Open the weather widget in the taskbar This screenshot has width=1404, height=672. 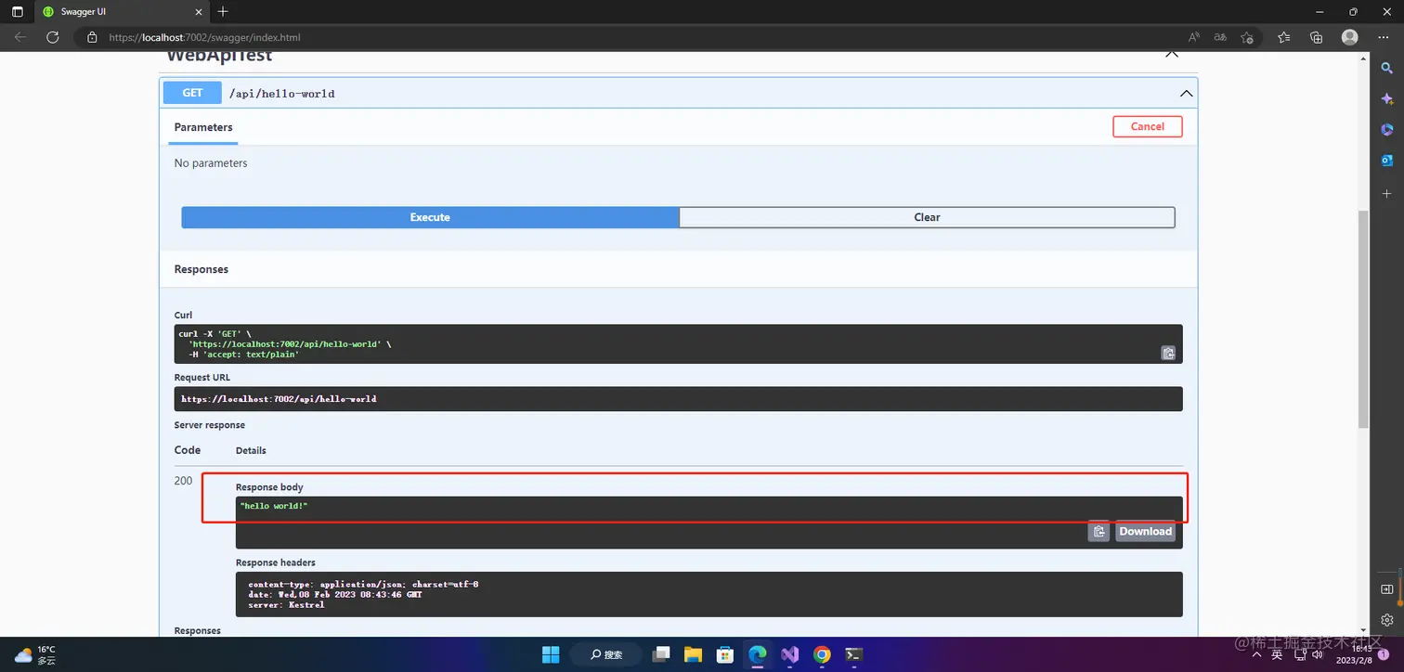(35, 654)
